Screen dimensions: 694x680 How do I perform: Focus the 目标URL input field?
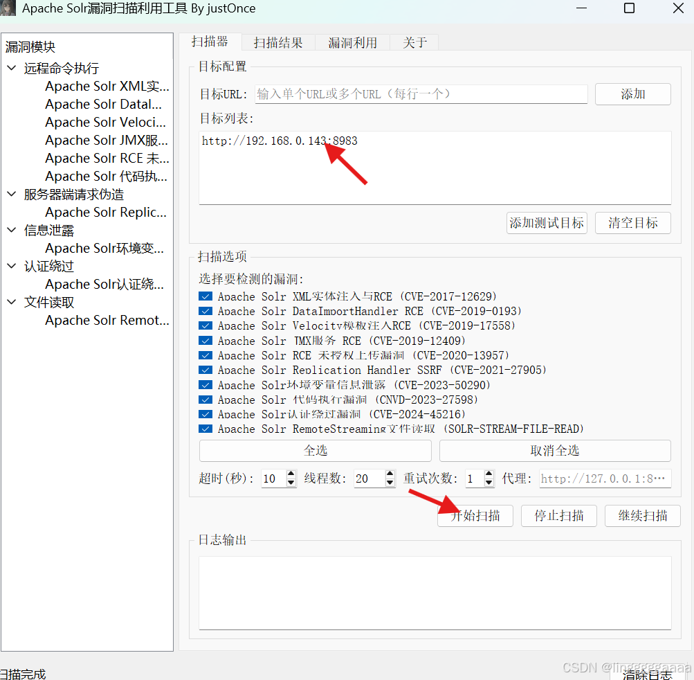421,94
